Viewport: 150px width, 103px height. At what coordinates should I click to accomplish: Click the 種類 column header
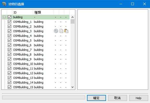tap(43, 12)
